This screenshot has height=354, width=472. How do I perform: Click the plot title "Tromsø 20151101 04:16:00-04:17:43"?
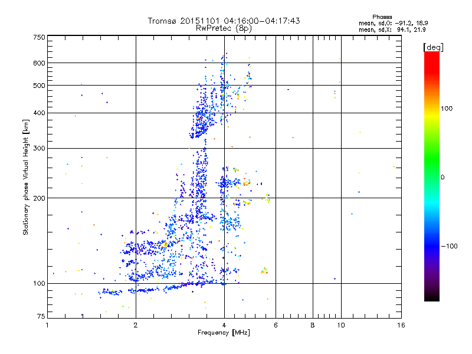point(224,21)
